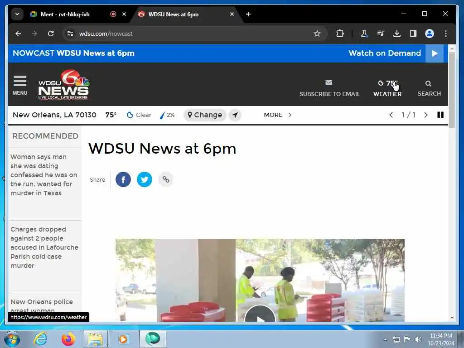Open Chrome three-dot menu

(x=446, y=34)
